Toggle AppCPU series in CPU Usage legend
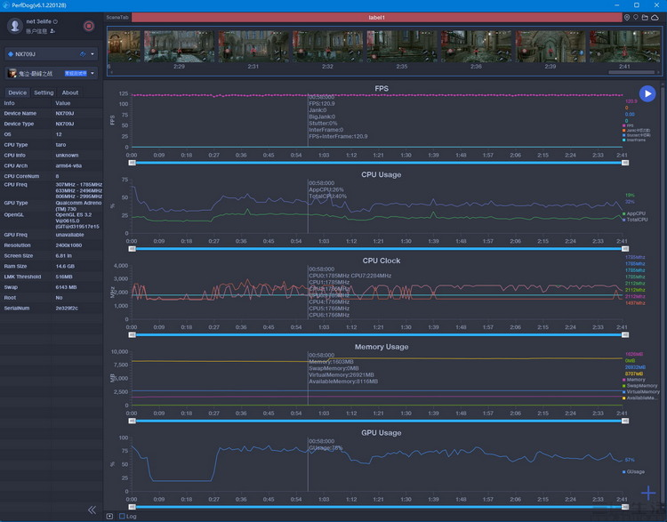This screenshot has width=667, height=522. [x=634, y=213]
